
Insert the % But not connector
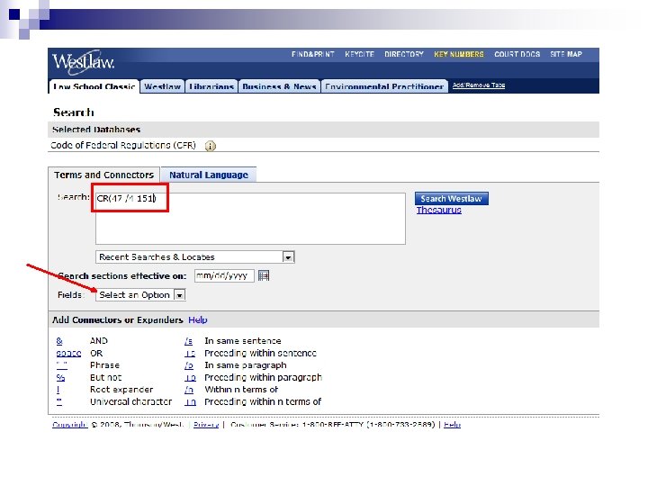tap(60, 377)
